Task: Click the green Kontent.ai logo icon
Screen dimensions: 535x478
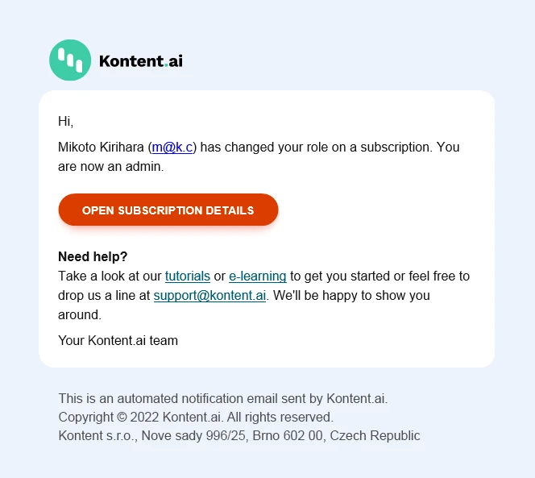Action: point(70,60)
